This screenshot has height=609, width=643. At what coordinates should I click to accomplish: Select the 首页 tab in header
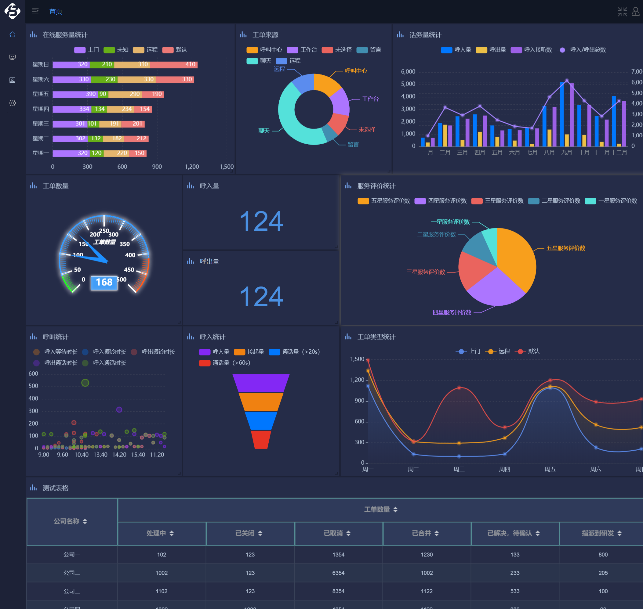56,12
